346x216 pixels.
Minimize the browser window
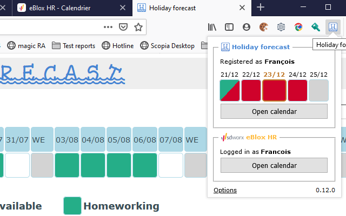tap(303, 7)
